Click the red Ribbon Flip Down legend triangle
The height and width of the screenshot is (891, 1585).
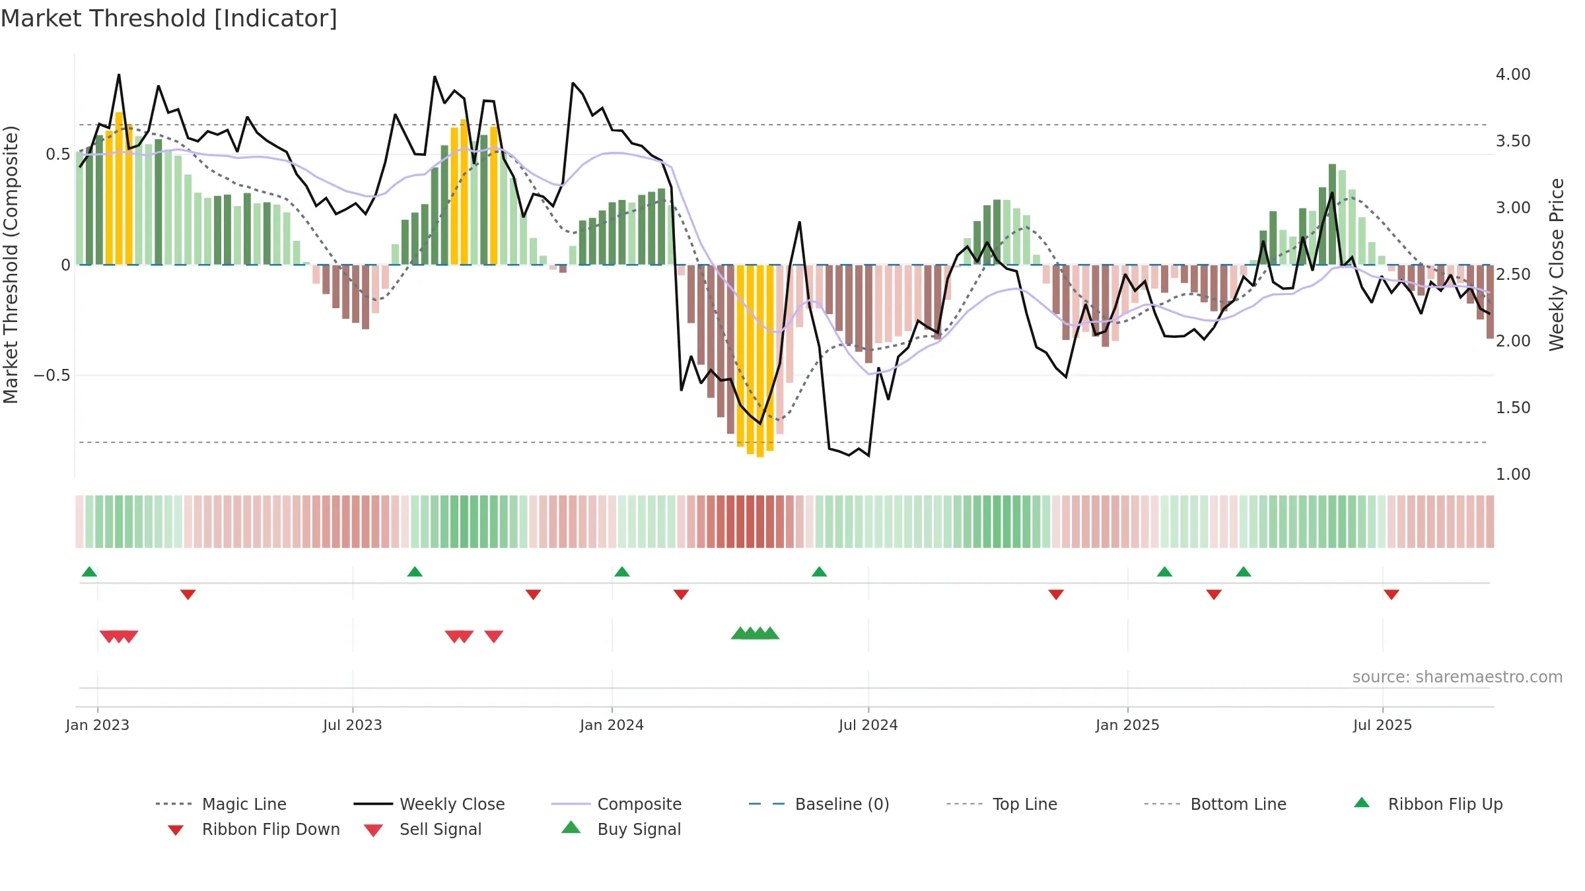(x=176, y=830)
